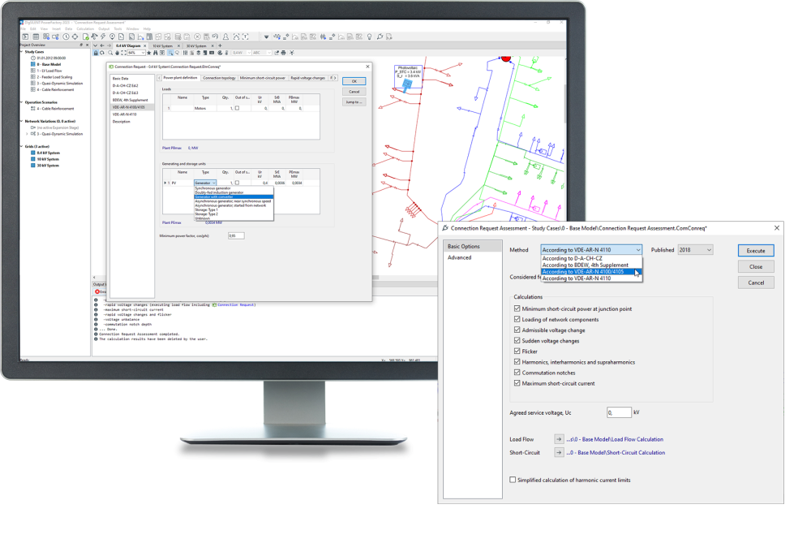Toggle Admissible voltage change checkbox
This screenshot has height=539, width=811.
coord(517,330)
